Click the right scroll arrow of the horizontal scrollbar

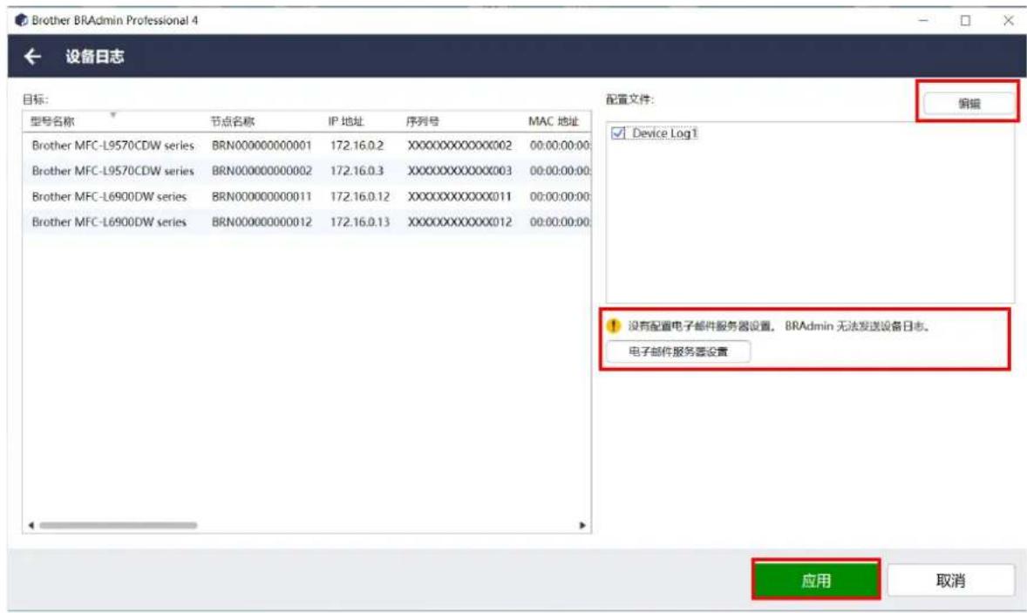(x=582, y=525)
